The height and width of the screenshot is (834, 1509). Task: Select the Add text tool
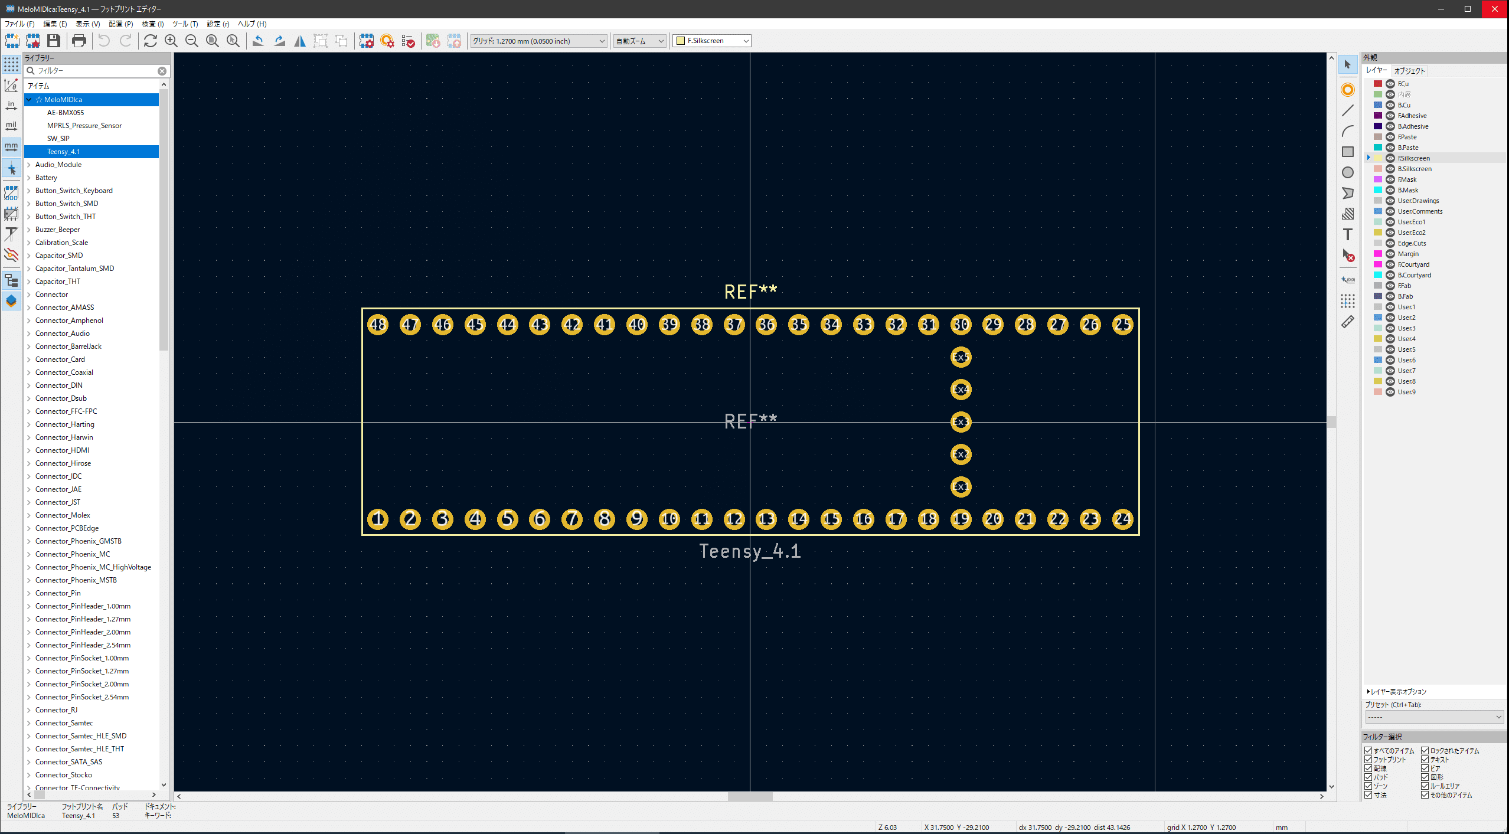point(1348,234)
